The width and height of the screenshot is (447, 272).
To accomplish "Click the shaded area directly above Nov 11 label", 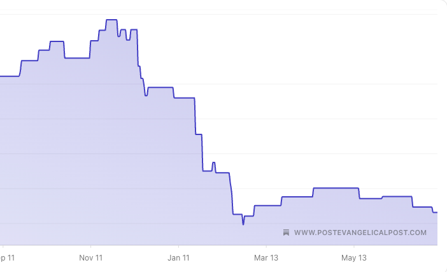I will pos(91,159).
